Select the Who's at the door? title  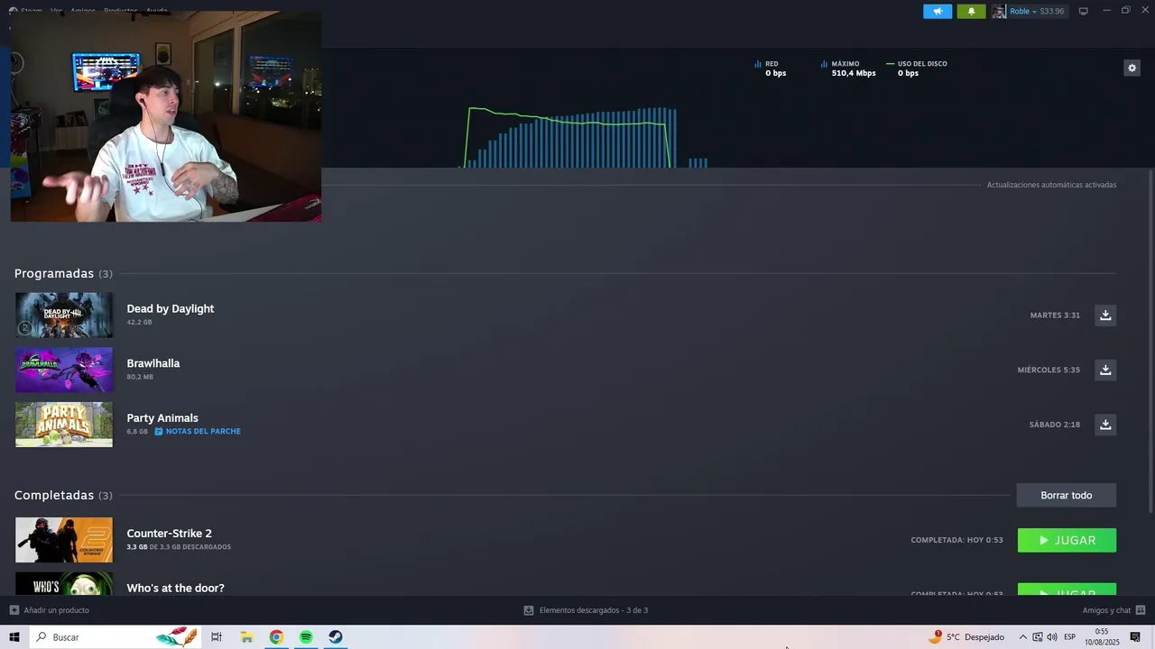pos(176,588)
